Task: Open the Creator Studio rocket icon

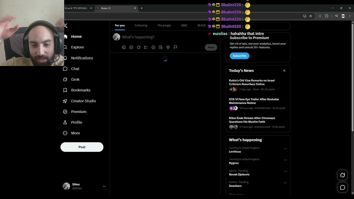Action: coord(65,101)
